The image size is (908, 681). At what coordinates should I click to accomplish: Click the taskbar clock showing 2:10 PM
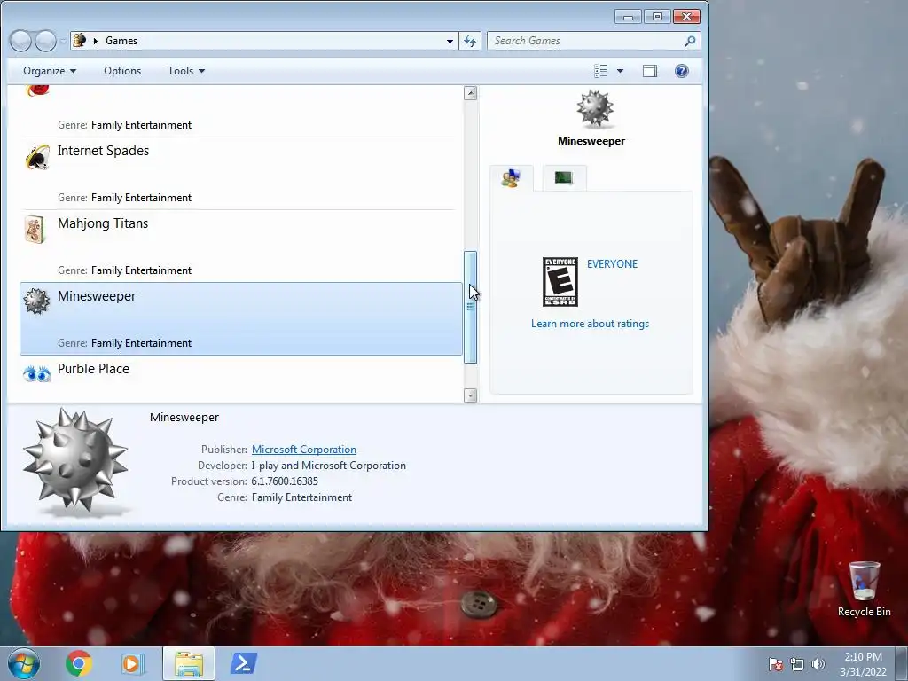click(x=863, y=663)
